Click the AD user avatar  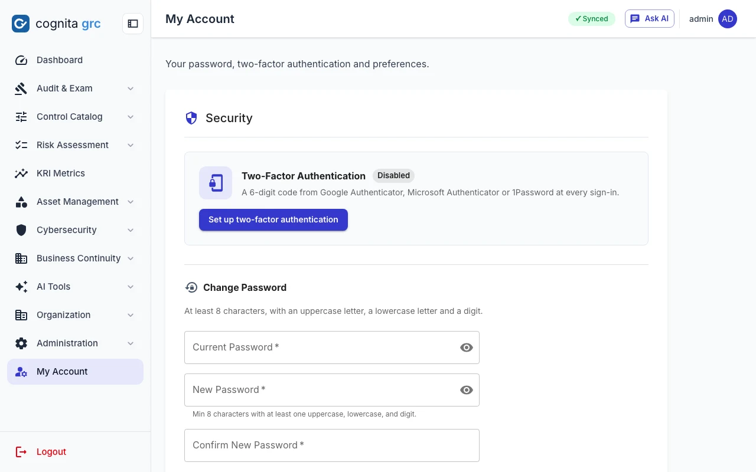coord(728,19)
